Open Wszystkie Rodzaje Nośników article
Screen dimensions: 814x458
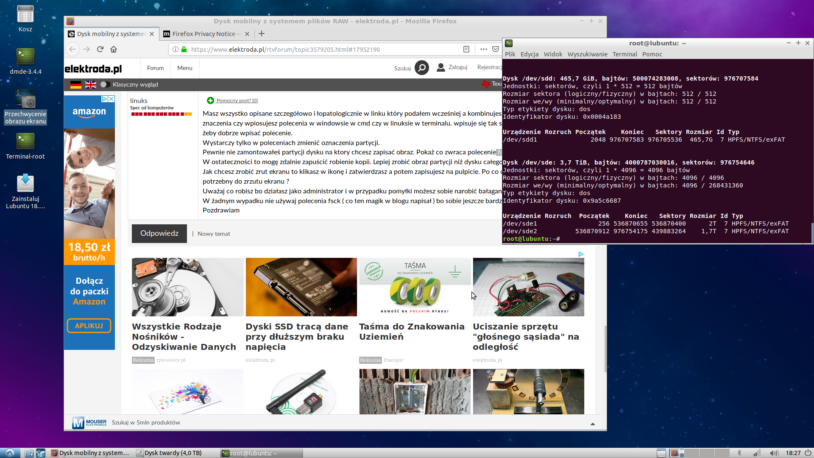pos(184,337)
